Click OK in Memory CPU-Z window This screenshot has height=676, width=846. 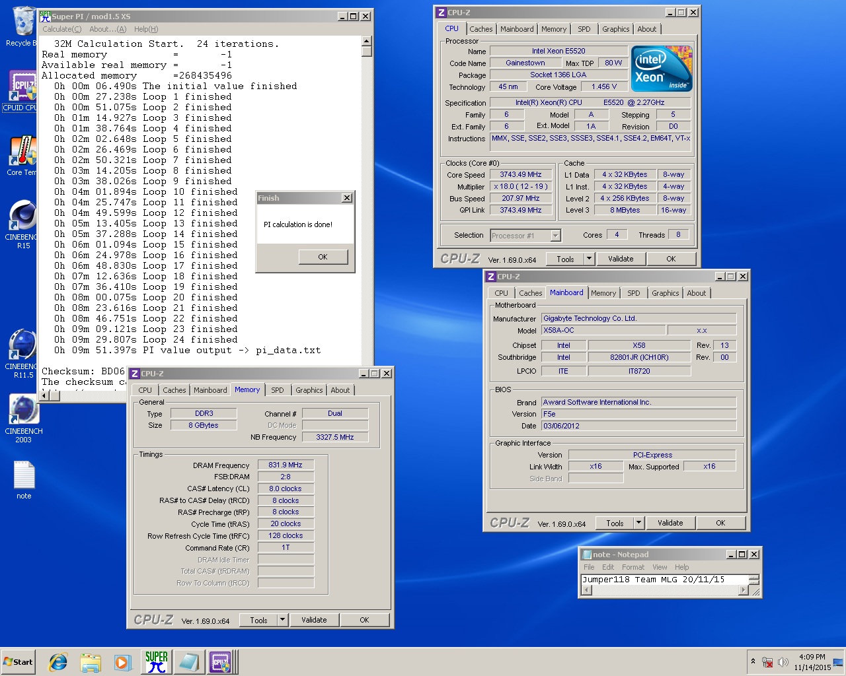tap(364, 620)
